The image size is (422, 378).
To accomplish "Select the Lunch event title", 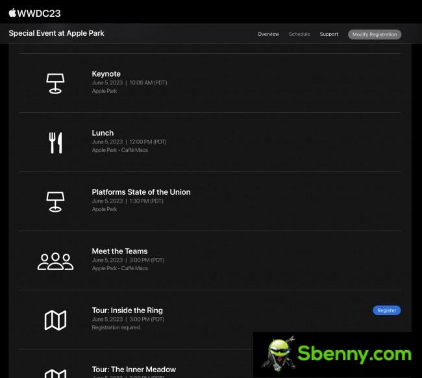I will coord(103,133).
